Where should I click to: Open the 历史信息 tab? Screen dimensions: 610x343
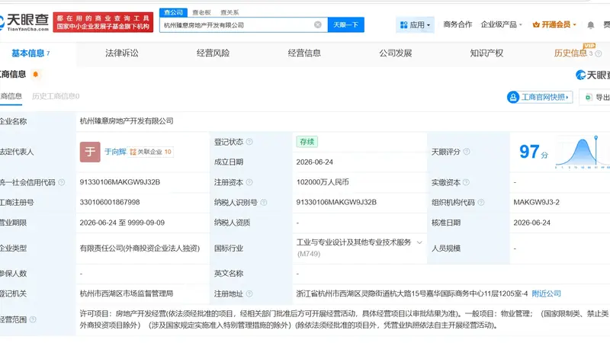click(570, 53)
